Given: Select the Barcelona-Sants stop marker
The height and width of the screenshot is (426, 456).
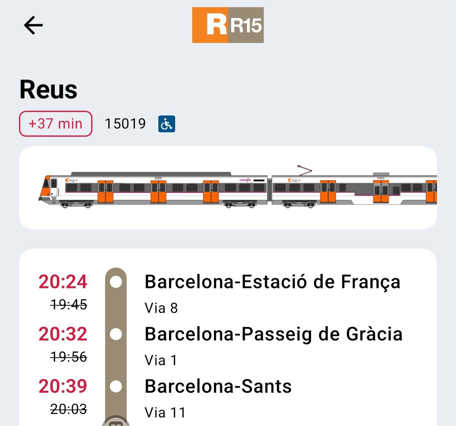Looking at the screenshot, I should (x=116, y=386).
